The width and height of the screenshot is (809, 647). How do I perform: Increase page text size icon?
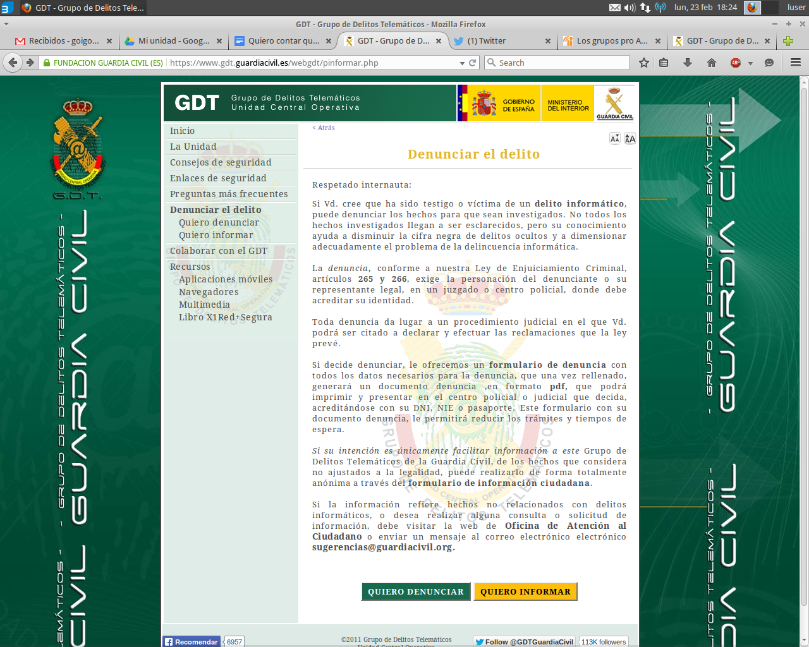pos(630,138)
